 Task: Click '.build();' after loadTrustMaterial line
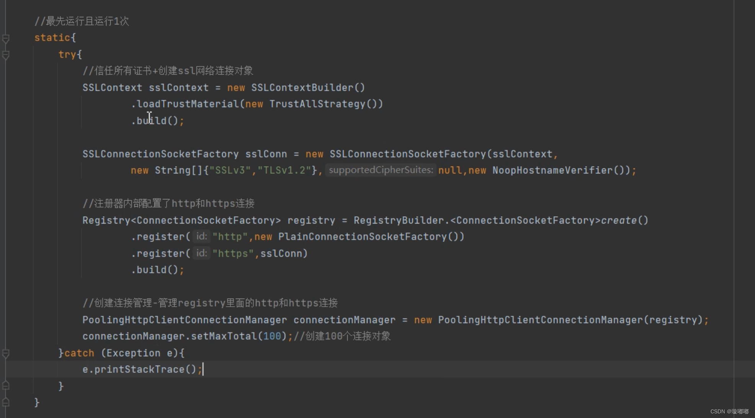click(158, 121)
